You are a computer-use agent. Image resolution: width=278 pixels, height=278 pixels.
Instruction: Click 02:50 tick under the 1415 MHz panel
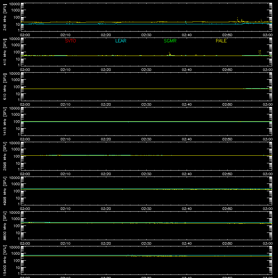[x=227, y=139]
